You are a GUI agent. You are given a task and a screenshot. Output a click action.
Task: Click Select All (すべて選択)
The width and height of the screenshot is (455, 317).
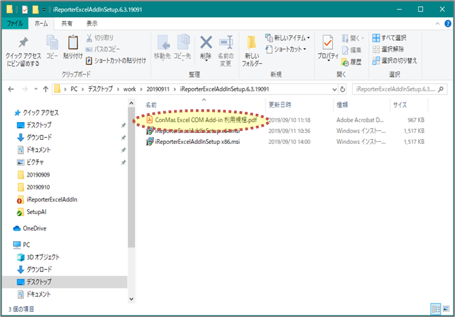point(390,37)
